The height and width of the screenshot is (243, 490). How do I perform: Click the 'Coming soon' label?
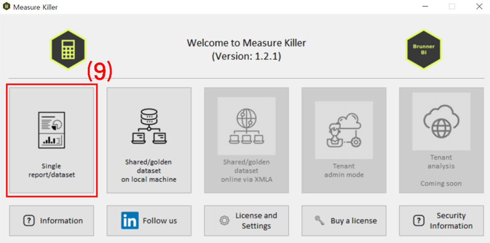point(441,183)
